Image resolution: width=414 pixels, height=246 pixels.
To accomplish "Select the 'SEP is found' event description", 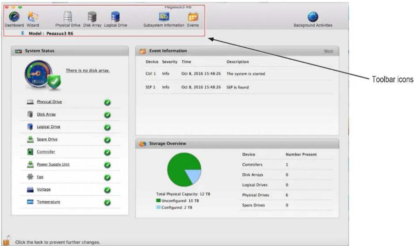I will (x=238, y=87).
